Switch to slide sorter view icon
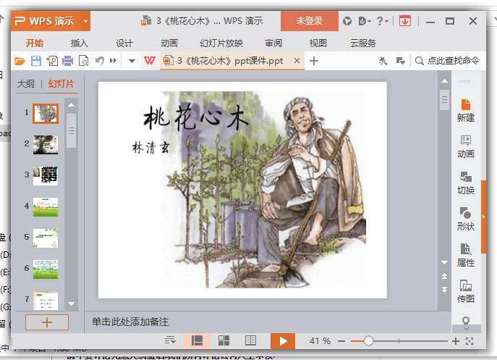Screen dimensions: 497x360 point(224,340)
